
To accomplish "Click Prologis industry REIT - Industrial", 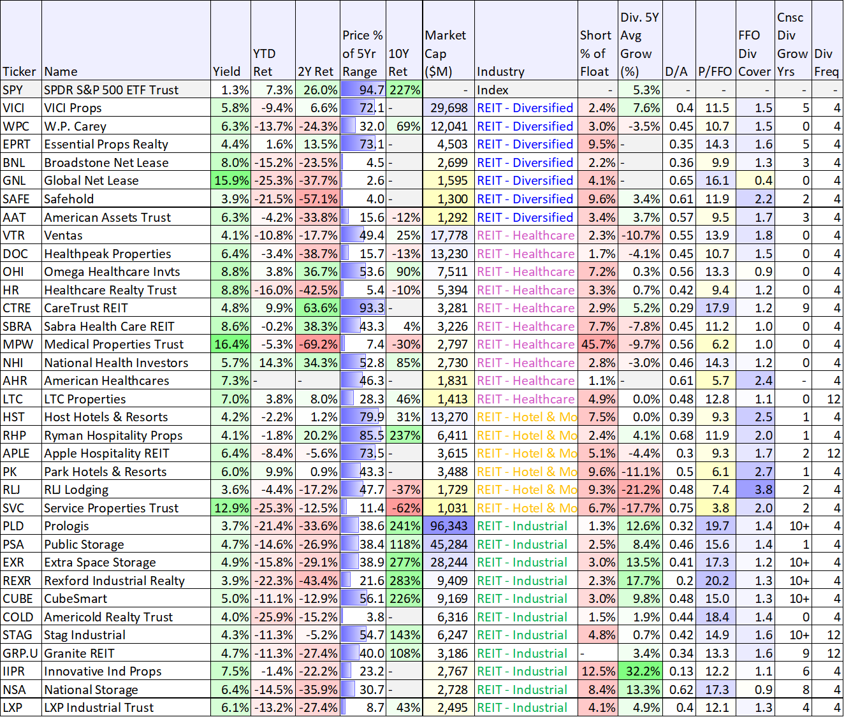I will 526,526.
